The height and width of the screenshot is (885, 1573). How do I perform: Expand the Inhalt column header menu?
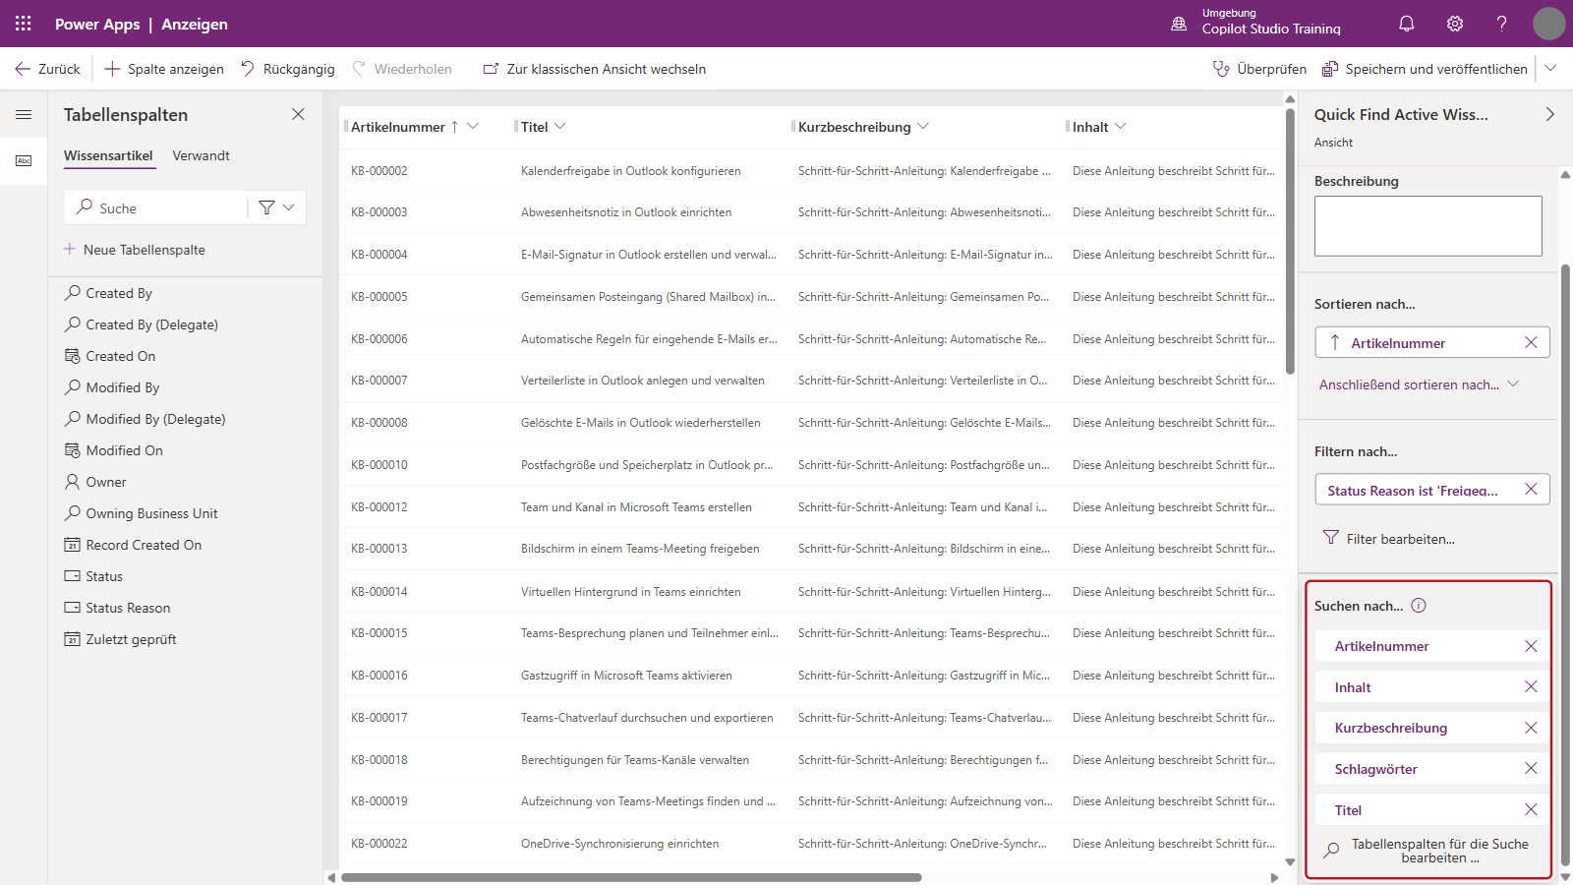(1121, 126)
